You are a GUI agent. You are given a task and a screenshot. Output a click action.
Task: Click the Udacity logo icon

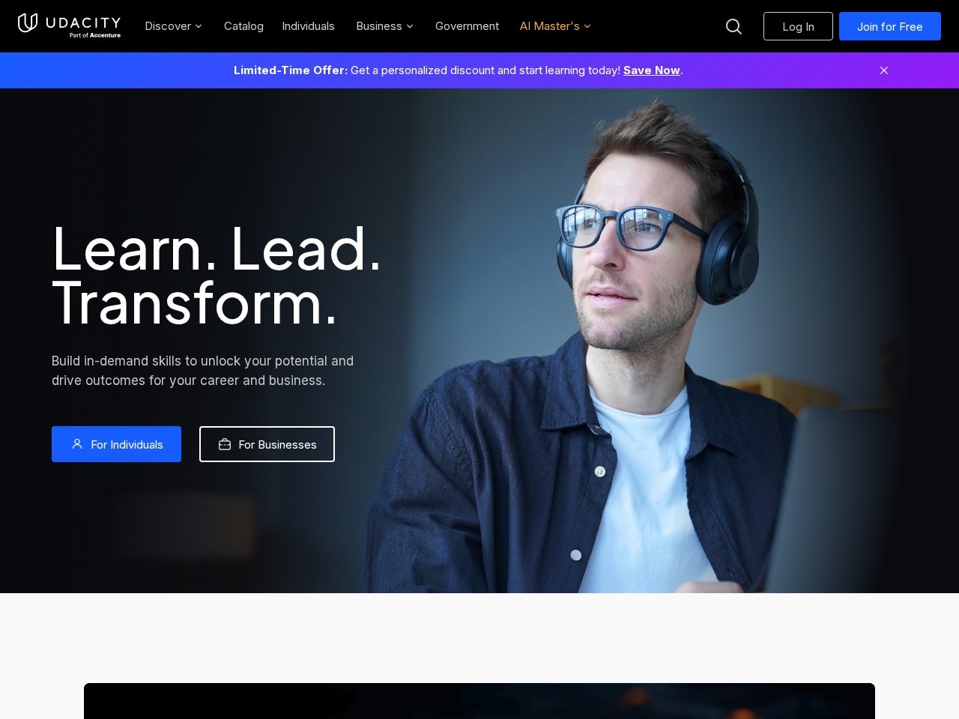(28, 23)
